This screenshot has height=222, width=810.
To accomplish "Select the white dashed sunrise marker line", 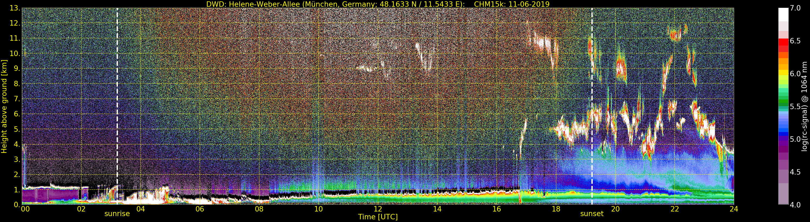I will pos(117,106).
